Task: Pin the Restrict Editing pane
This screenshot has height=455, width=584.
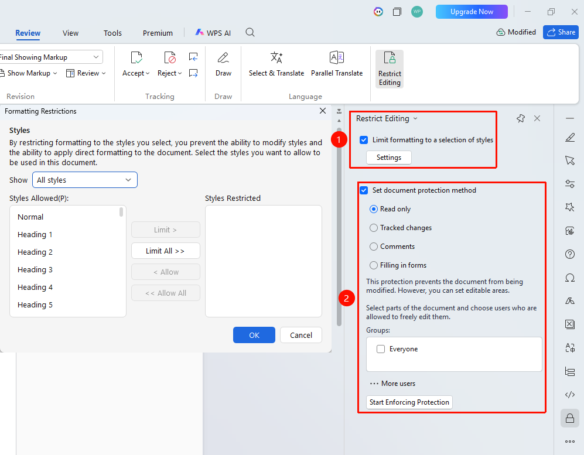Action: point(520,118)
